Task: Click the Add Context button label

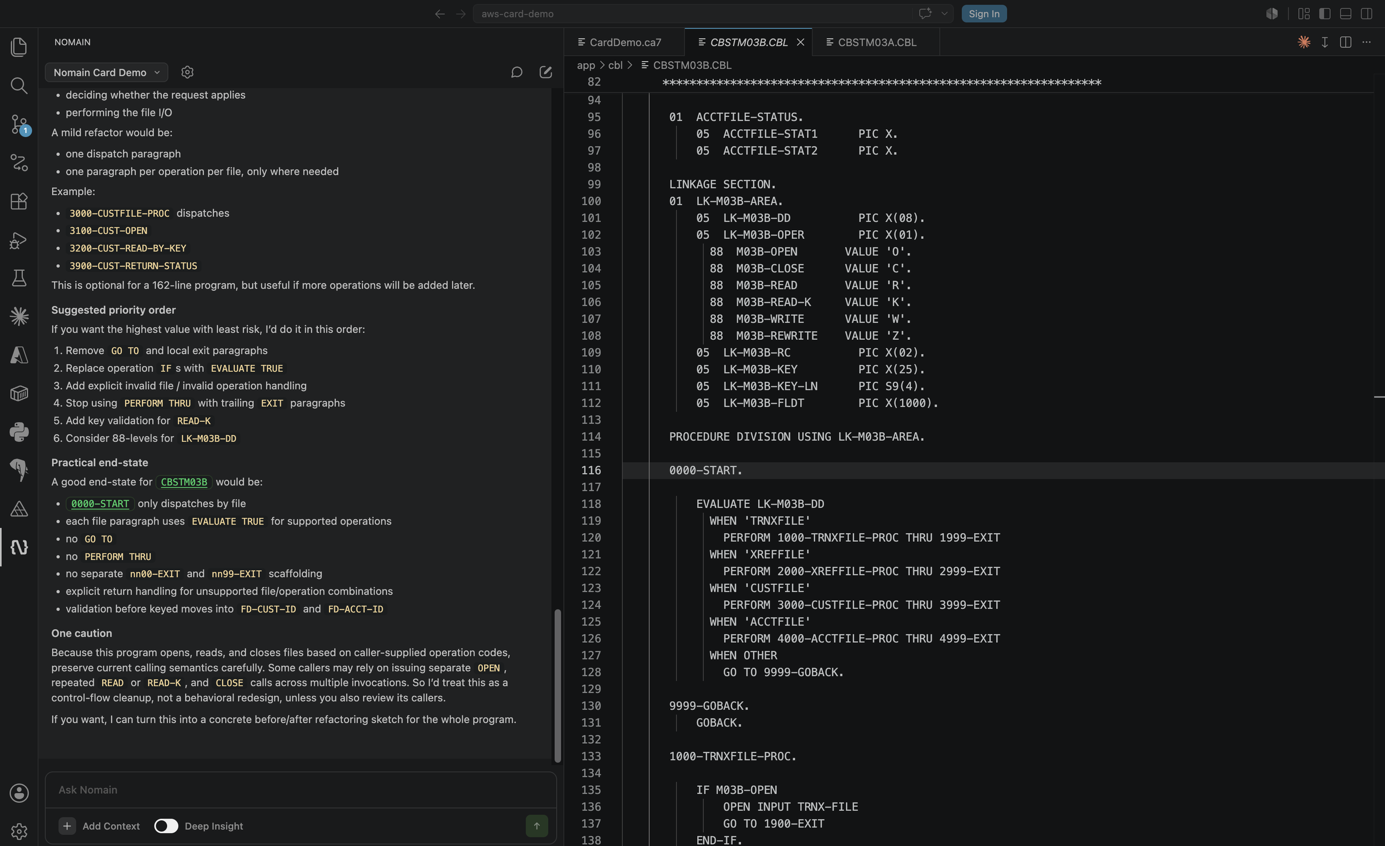Action: click(111, 826)
